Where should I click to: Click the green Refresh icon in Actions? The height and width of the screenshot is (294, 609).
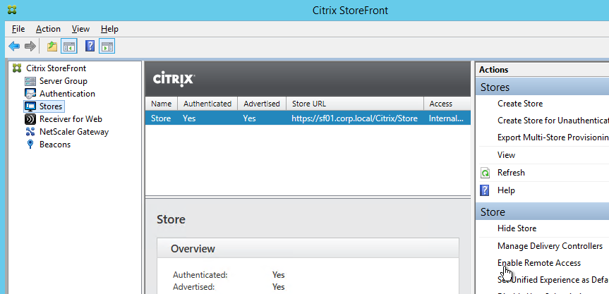[x=485, y=173]
